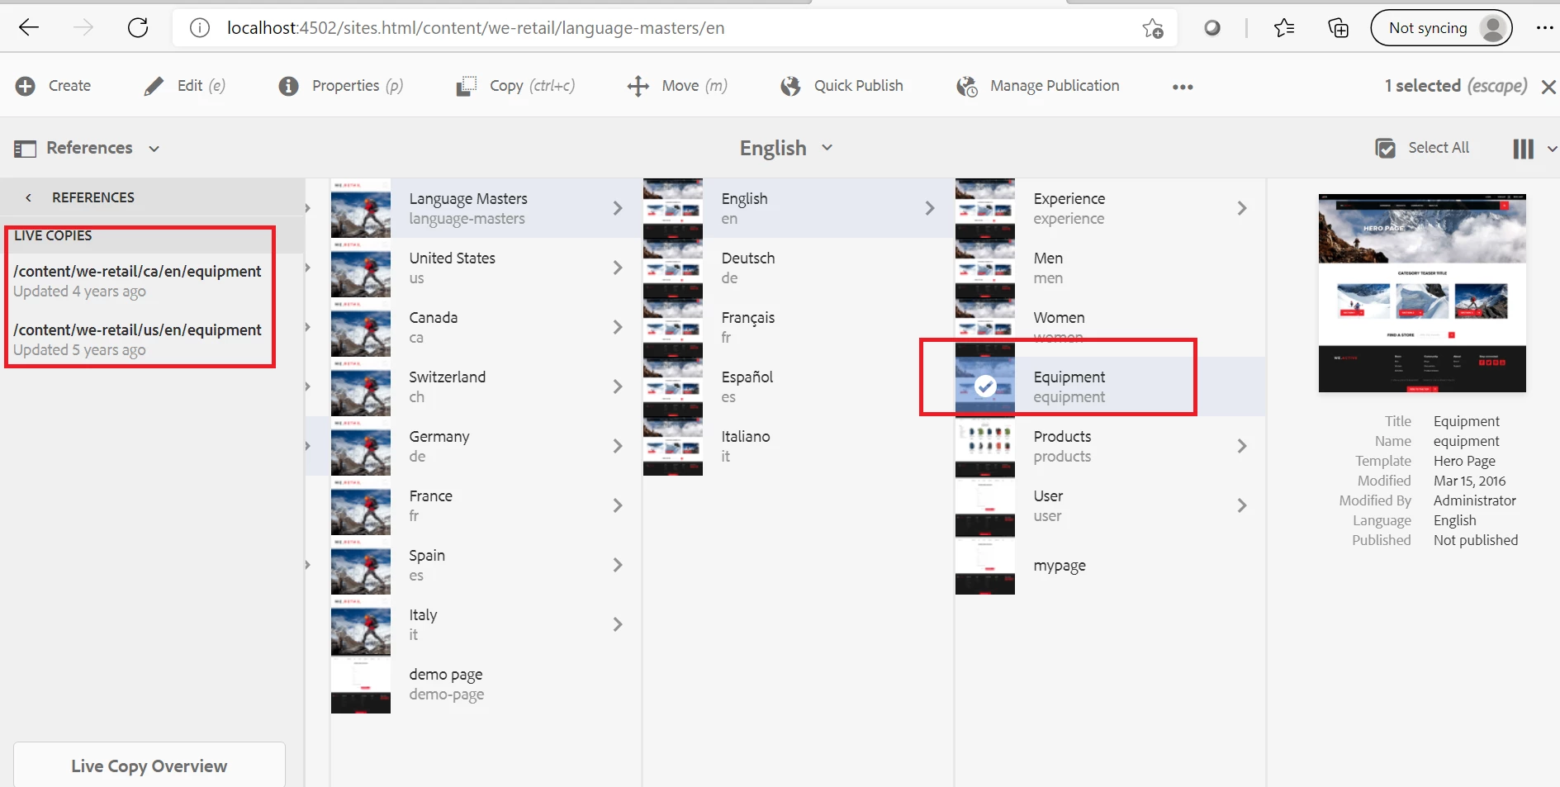Select the Deutsch language row

pyautogui.click(x=798, y=268)
